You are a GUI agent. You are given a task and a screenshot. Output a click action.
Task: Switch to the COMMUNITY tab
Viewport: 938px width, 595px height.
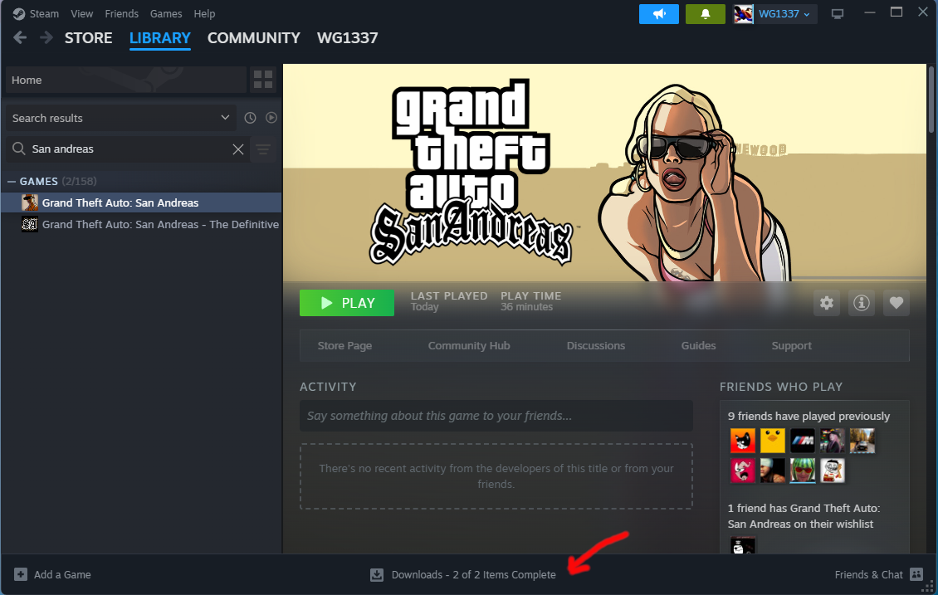click(254, 37)
